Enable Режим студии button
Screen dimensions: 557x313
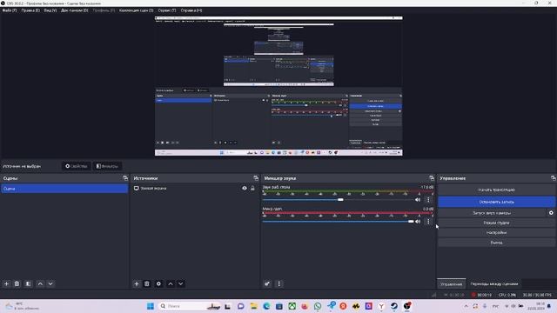pos(496,223)
